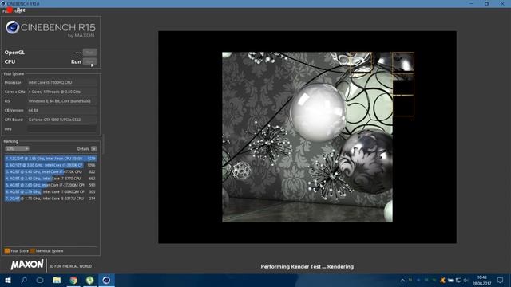Click the empty Info text field
This screenshot has height=287, width=511.
[x=62, y=129]
